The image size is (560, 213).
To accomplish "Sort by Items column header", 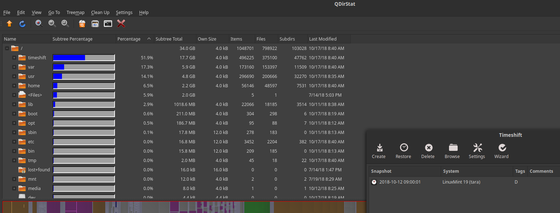I will [242, 39].
